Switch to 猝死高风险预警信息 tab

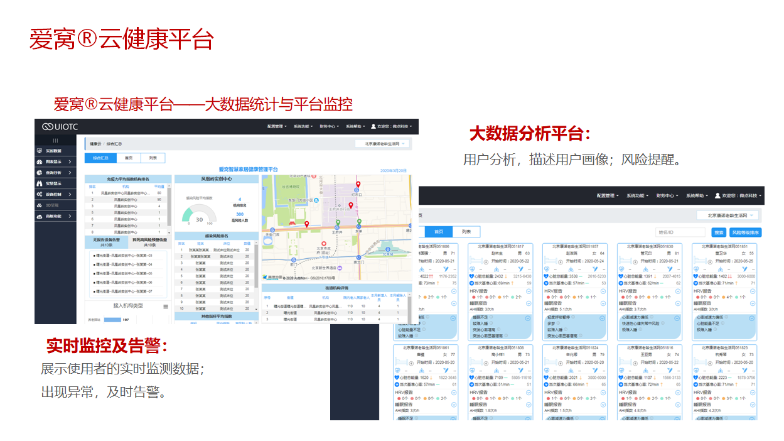tap(149, 242)
